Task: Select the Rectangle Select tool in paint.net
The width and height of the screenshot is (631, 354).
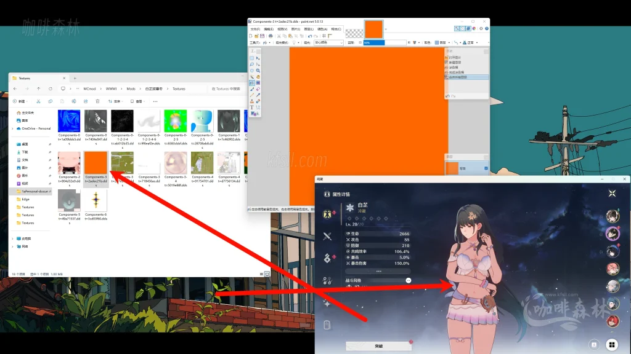Action: coord(252,58)
